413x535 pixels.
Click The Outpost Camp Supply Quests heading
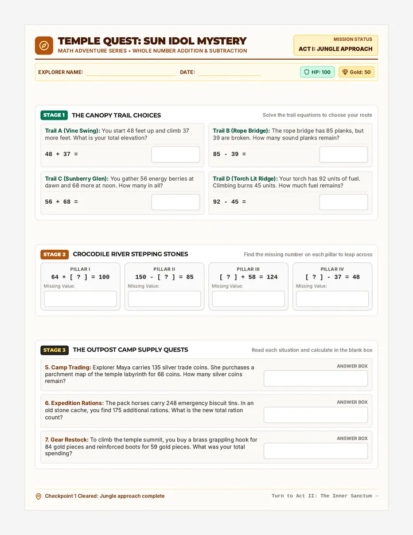(131, 350)
